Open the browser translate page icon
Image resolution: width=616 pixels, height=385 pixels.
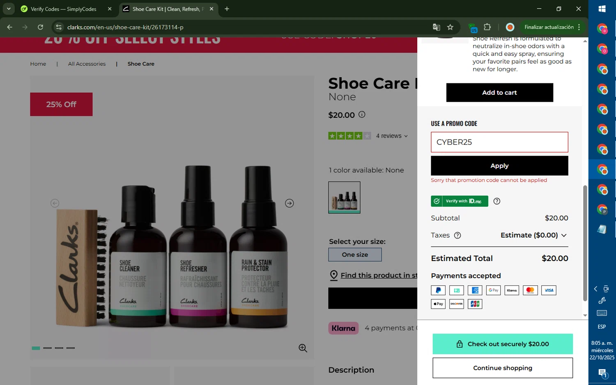pyautogui.click(x=436, y=27)
